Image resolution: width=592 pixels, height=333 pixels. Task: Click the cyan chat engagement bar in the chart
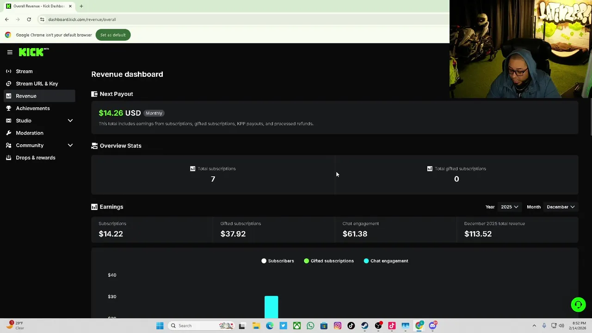(271, 307)
